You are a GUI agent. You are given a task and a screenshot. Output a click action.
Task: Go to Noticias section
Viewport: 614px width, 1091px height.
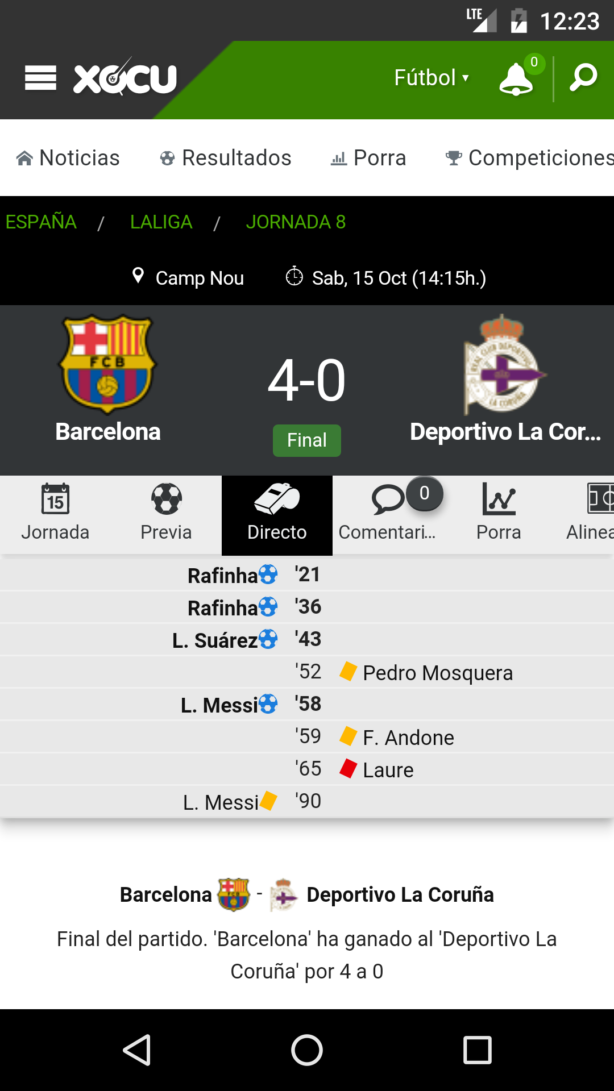click(68, 158)
